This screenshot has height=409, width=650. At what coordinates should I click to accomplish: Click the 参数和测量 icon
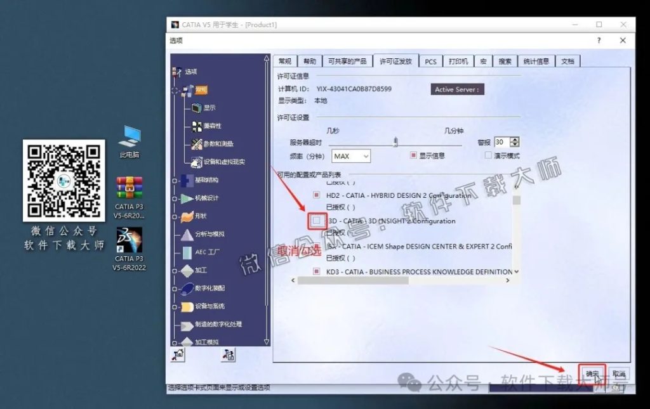(x=196, y=144)
